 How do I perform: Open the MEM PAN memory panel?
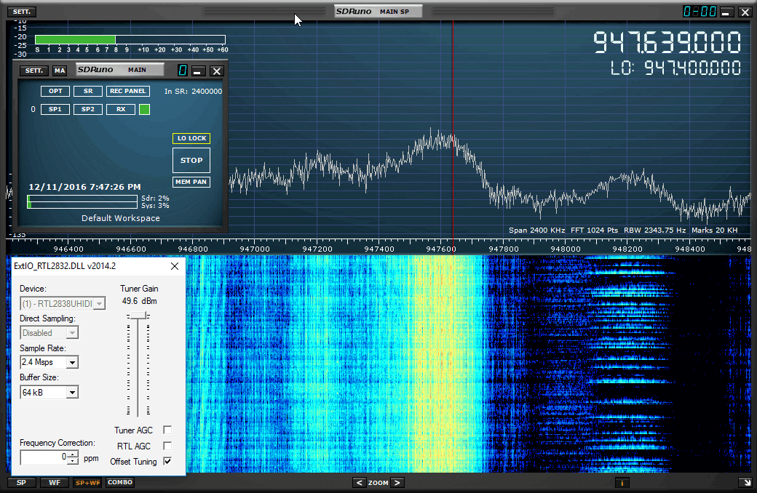tap(191, 182)
